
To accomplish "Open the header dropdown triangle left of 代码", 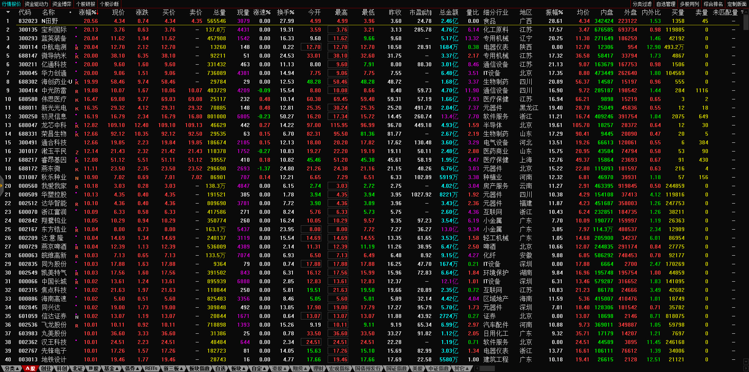I will (x=8, y=12).
